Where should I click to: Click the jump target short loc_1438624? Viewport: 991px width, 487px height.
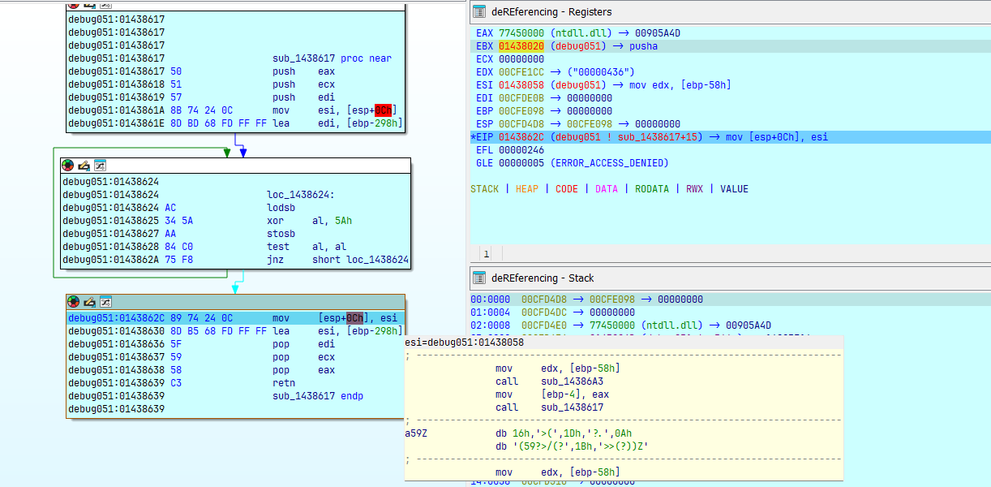pos(360,260)
